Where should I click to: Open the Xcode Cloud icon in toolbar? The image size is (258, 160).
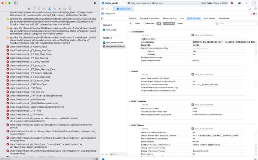(x=239, y=3)
